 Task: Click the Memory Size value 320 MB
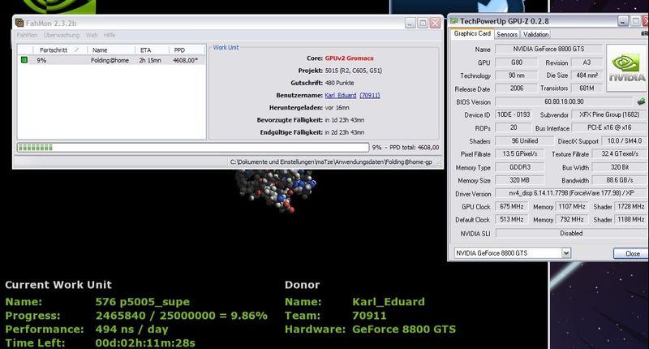519,180
